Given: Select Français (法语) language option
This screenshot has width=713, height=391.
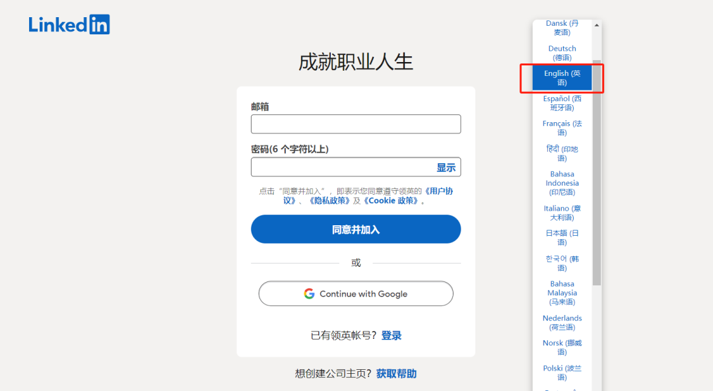Looking at the screenshot, I should [x=562, y=128].
